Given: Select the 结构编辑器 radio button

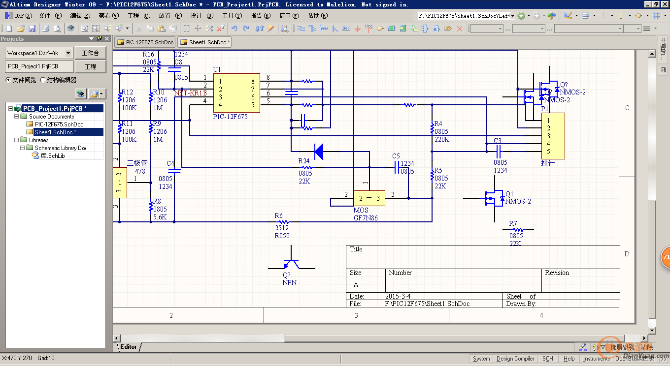Looking at the screenshot, I should [x=43, y=80].
